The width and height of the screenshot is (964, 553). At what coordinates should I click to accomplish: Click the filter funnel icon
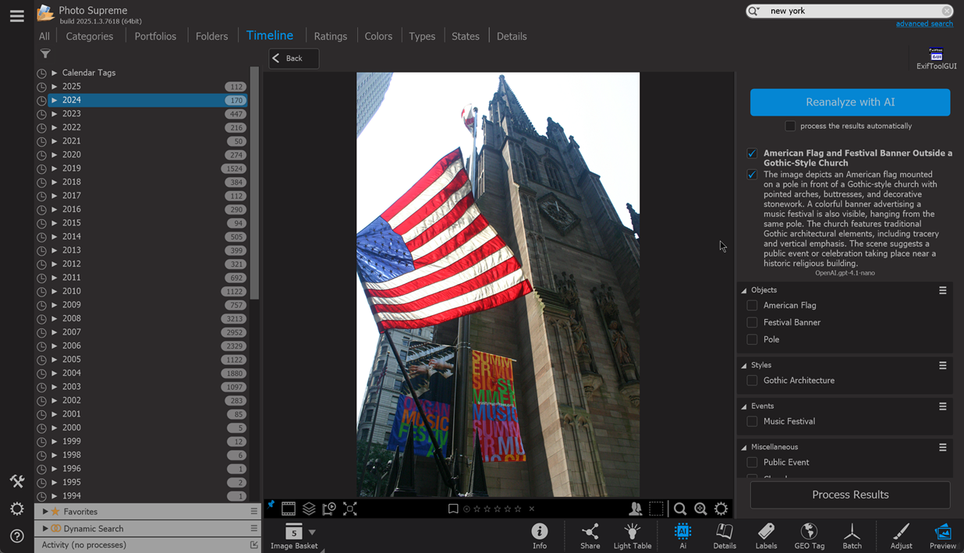pyautogui.click(x=45, y=54)
